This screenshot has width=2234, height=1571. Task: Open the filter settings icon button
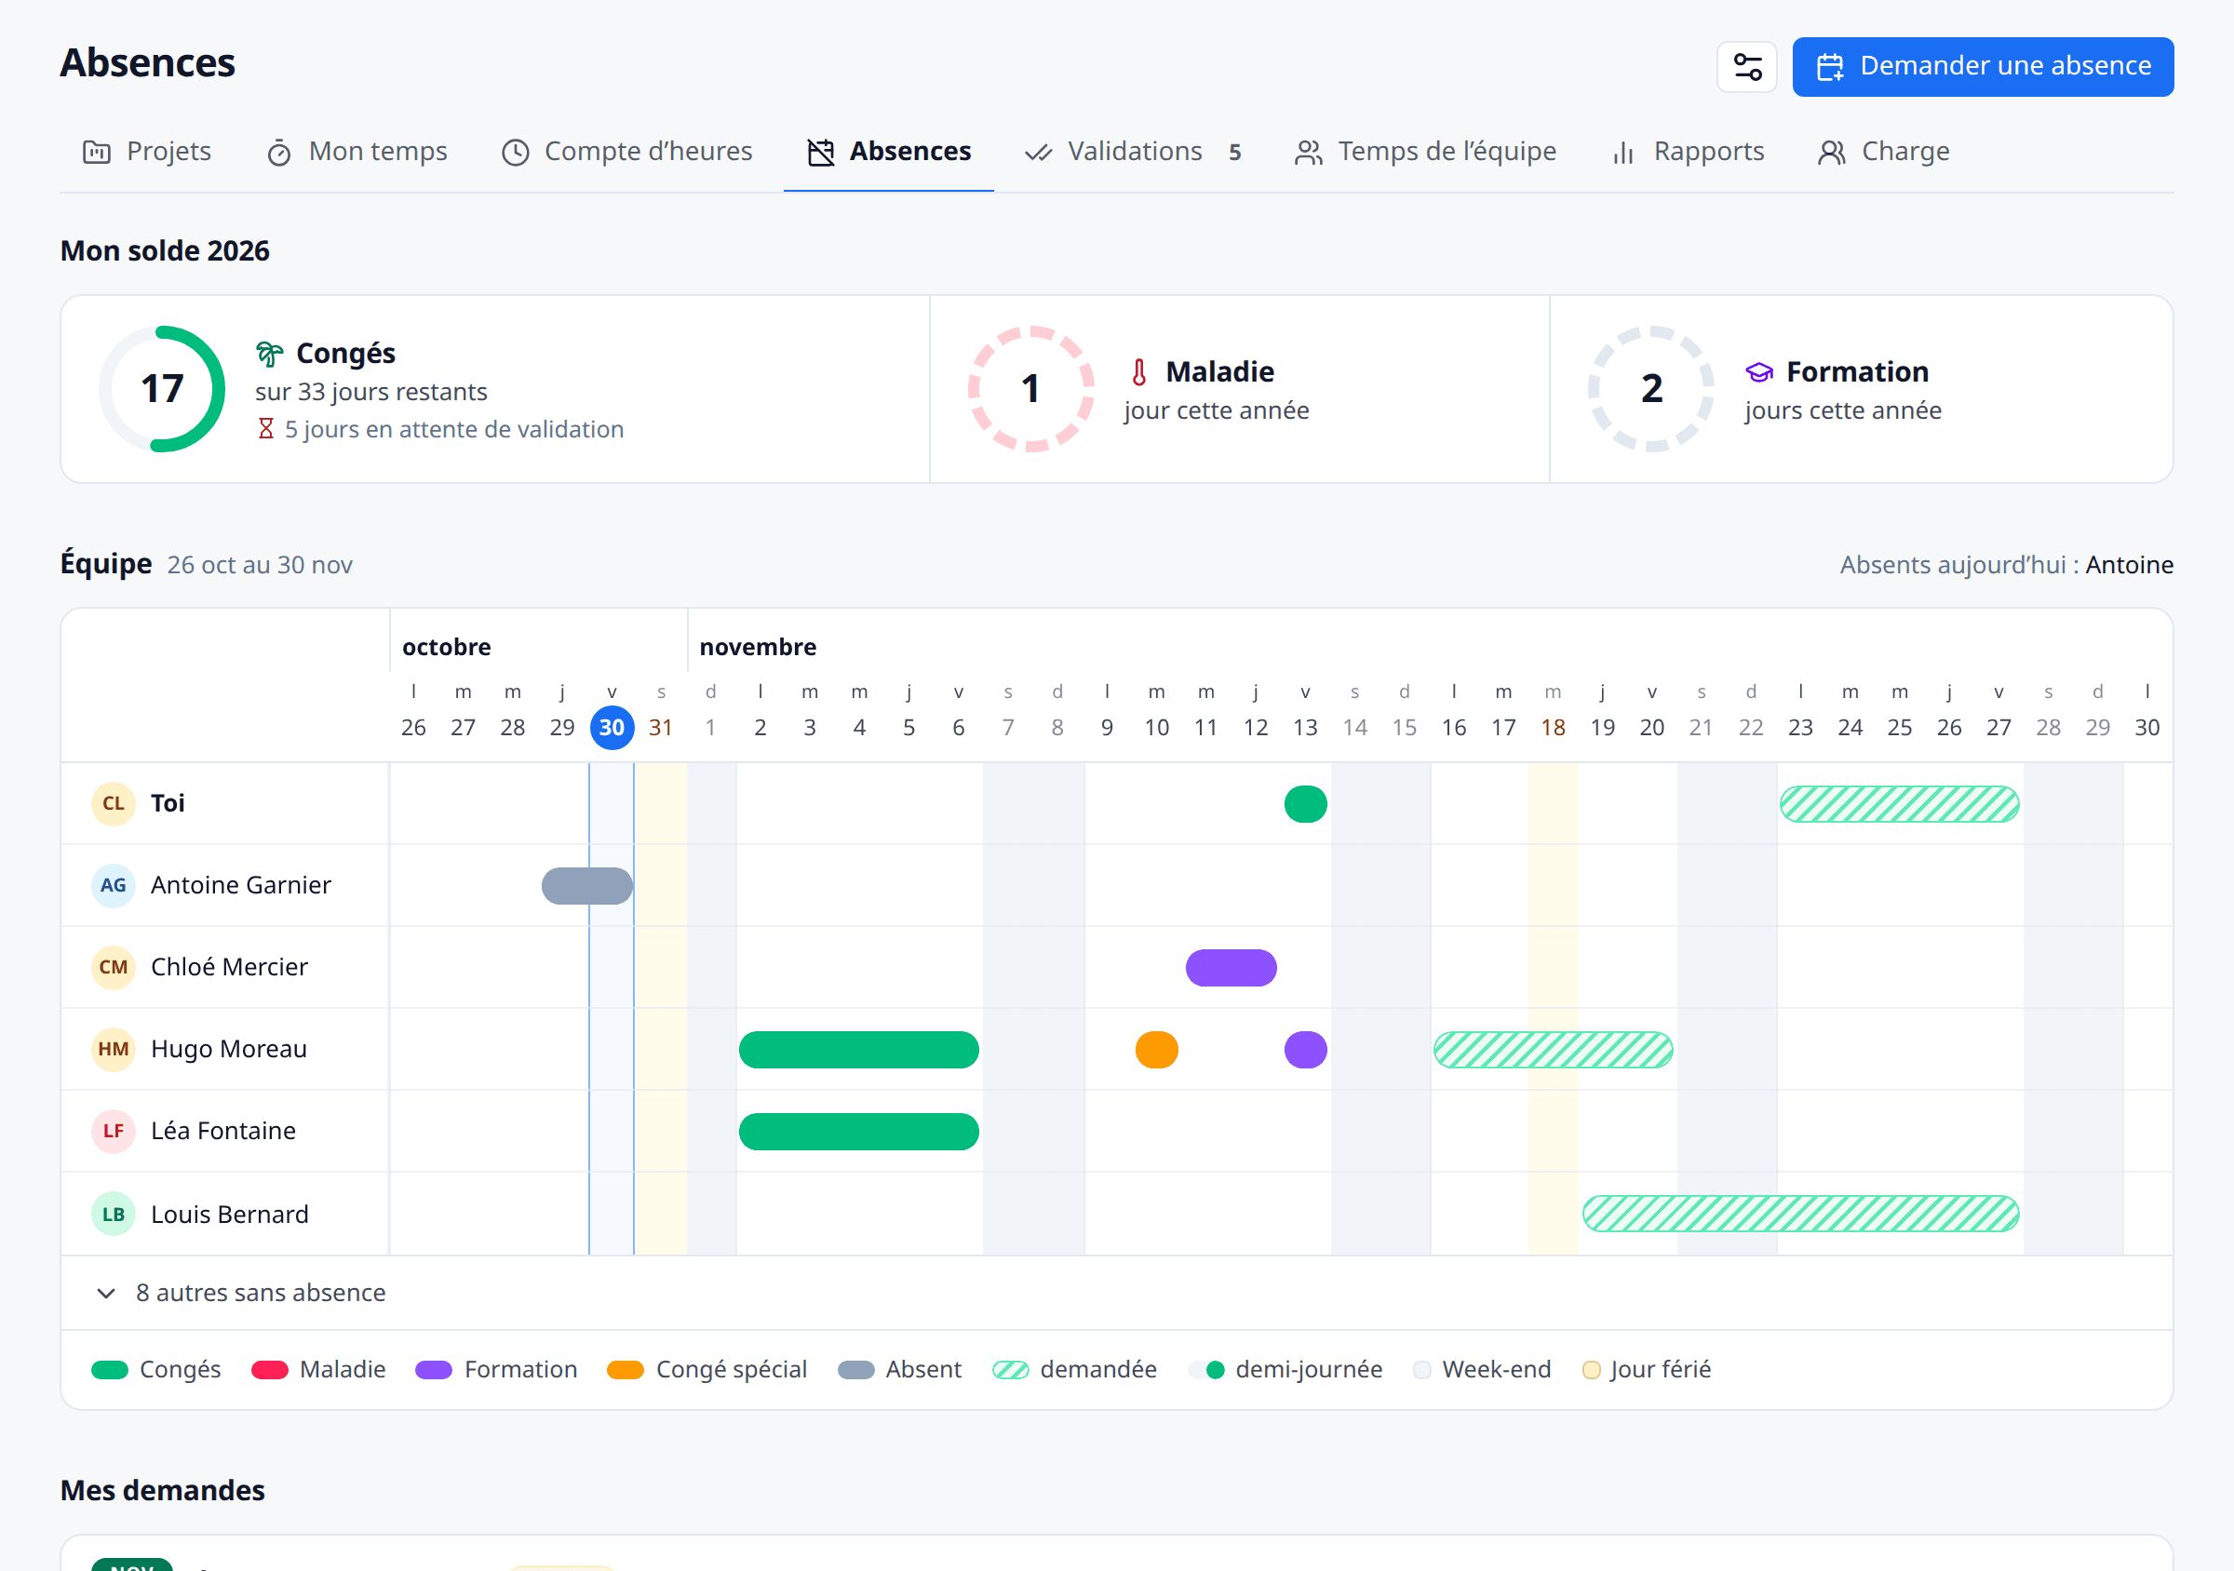point(1746,66)
